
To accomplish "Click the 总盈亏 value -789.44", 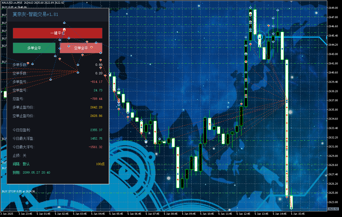I will (x=96, y=99).
